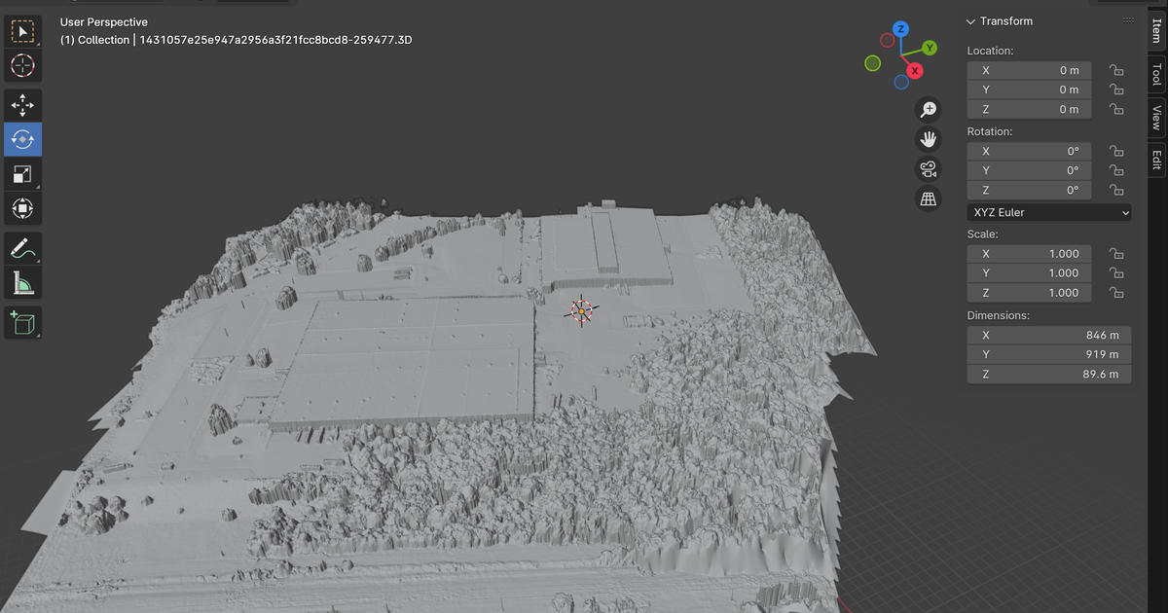Activate the Move tool

[23, 105]
